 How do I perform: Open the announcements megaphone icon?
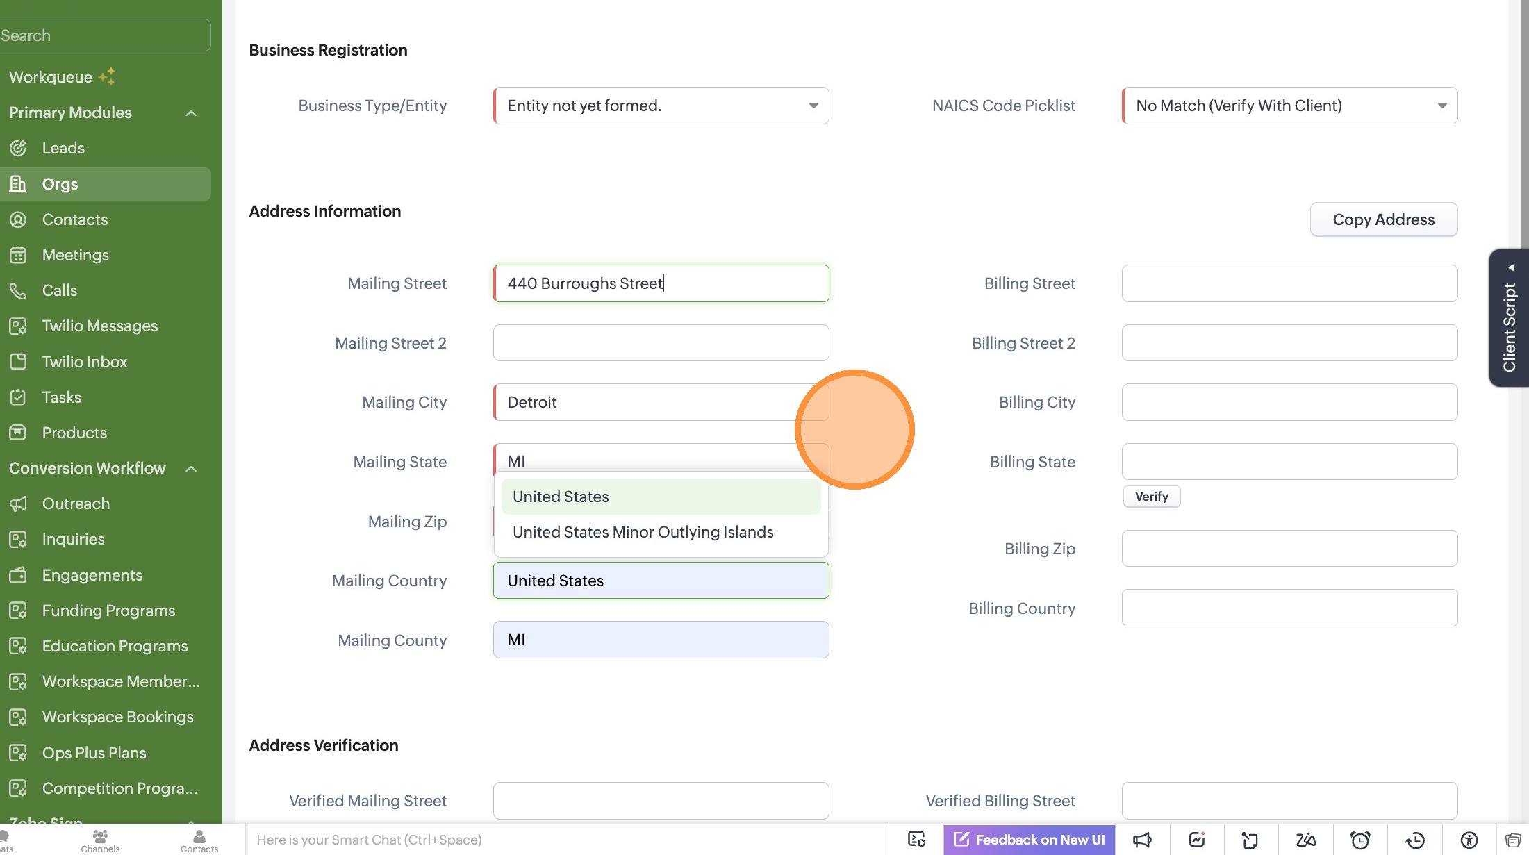[1142, 840]
